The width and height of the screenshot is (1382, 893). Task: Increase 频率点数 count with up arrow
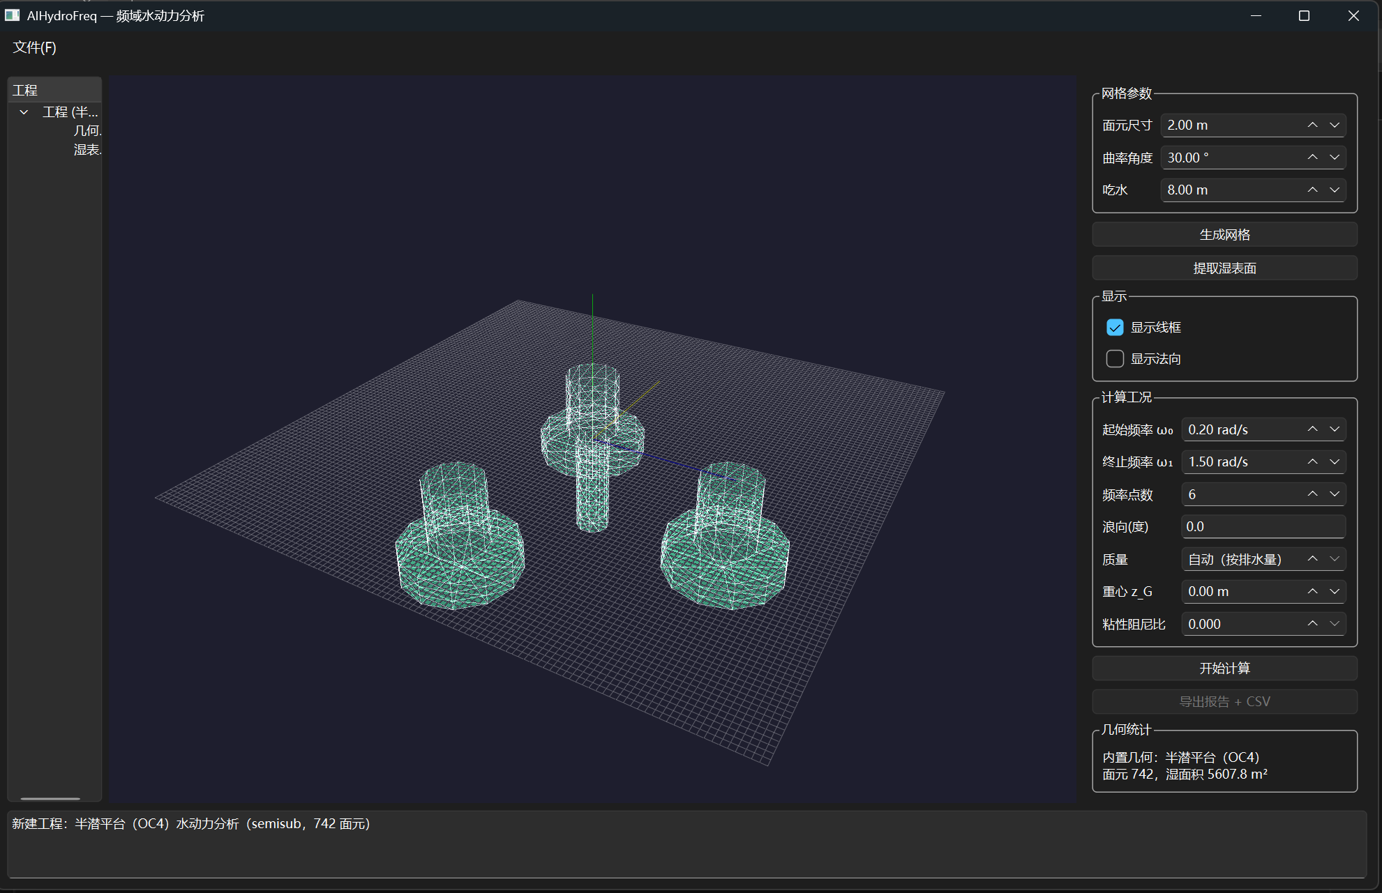click(1312, 494)
